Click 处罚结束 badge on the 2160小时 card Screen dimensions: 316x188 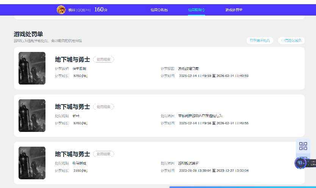point(103,154)
